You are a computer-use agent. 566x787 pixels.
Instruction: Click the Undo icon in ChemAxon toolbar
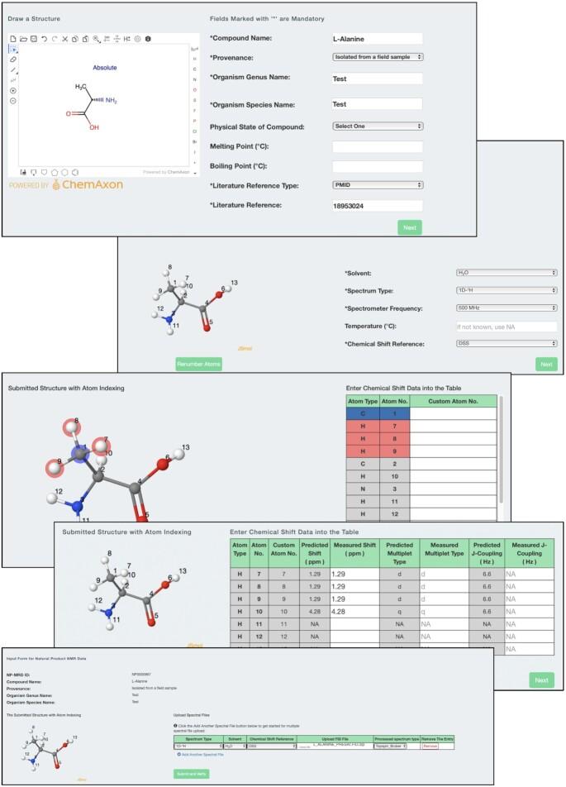coord(44,39)
